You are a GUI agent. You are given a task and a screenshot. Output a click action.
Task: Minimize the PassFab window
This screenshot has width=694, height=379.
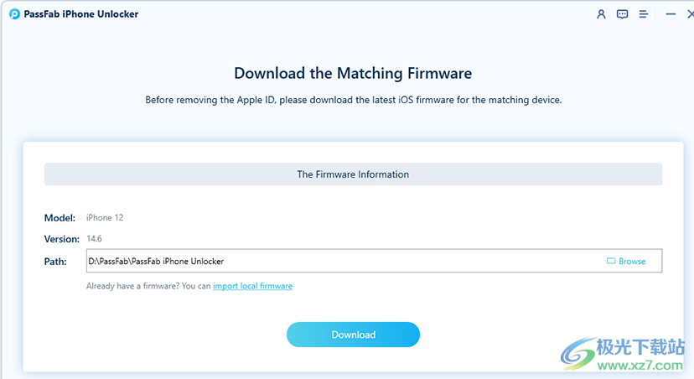click(x=671, y=14)
